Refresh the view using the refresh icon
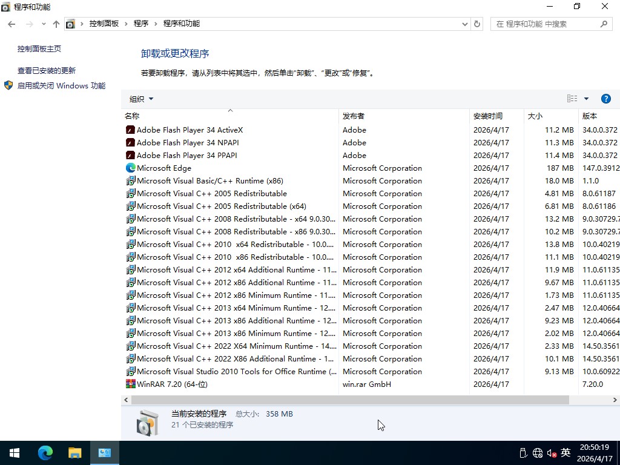 click(x=477, y=23)
